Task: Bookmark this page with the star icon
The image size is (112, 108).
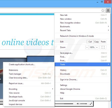Action: coord(103,10)
